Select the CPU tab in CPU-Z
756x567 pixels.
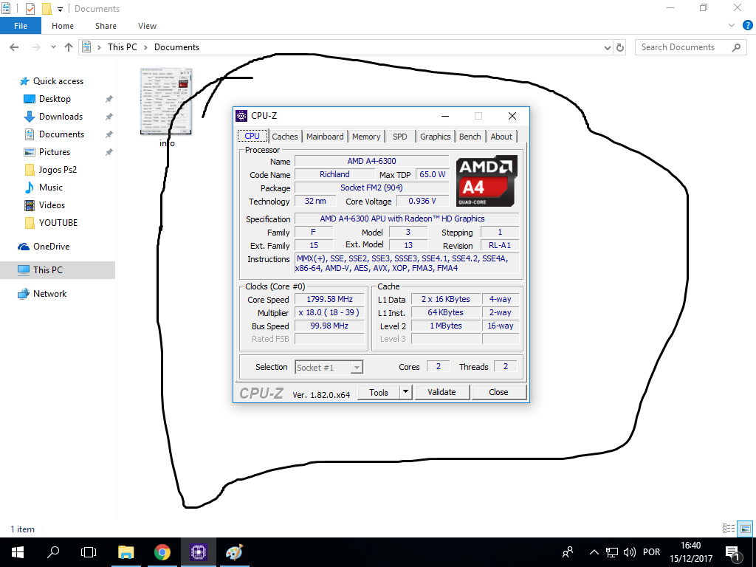coord(252,136)
